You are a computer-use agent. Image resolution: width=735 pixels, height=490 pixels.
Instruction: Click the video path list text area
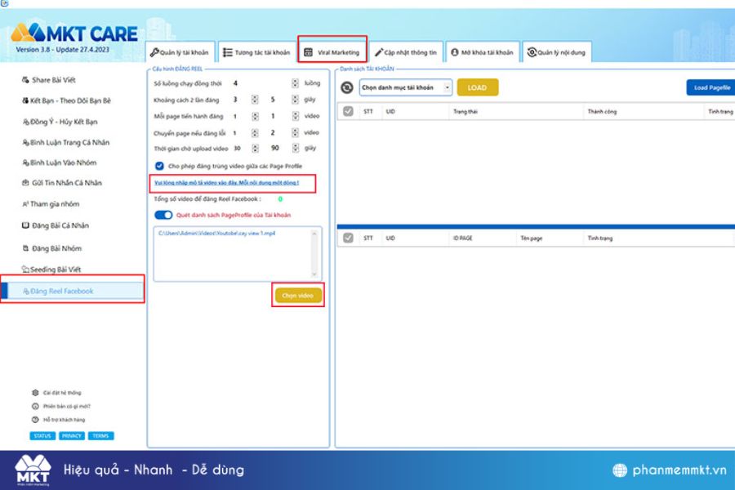[238, 254]
